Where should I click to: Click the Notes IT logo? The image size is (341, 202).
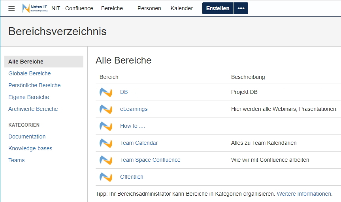pos(35,8)
